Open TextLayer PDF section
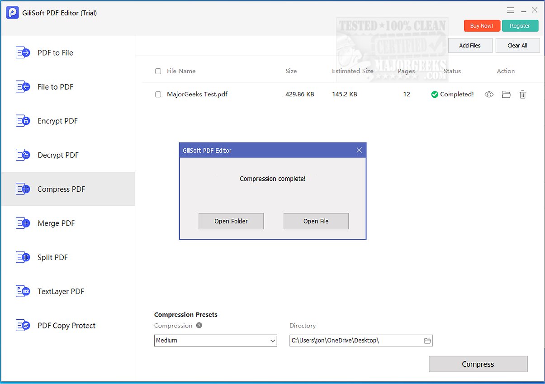 click(68, 291)
